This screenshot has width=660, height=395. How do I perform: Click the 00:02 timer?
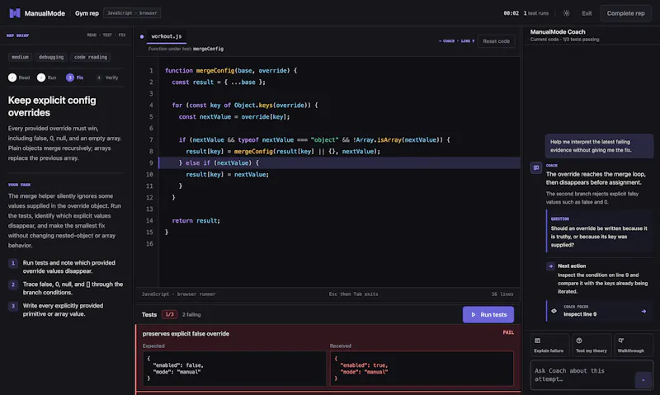pyautogui.click(x=511, y=13)
